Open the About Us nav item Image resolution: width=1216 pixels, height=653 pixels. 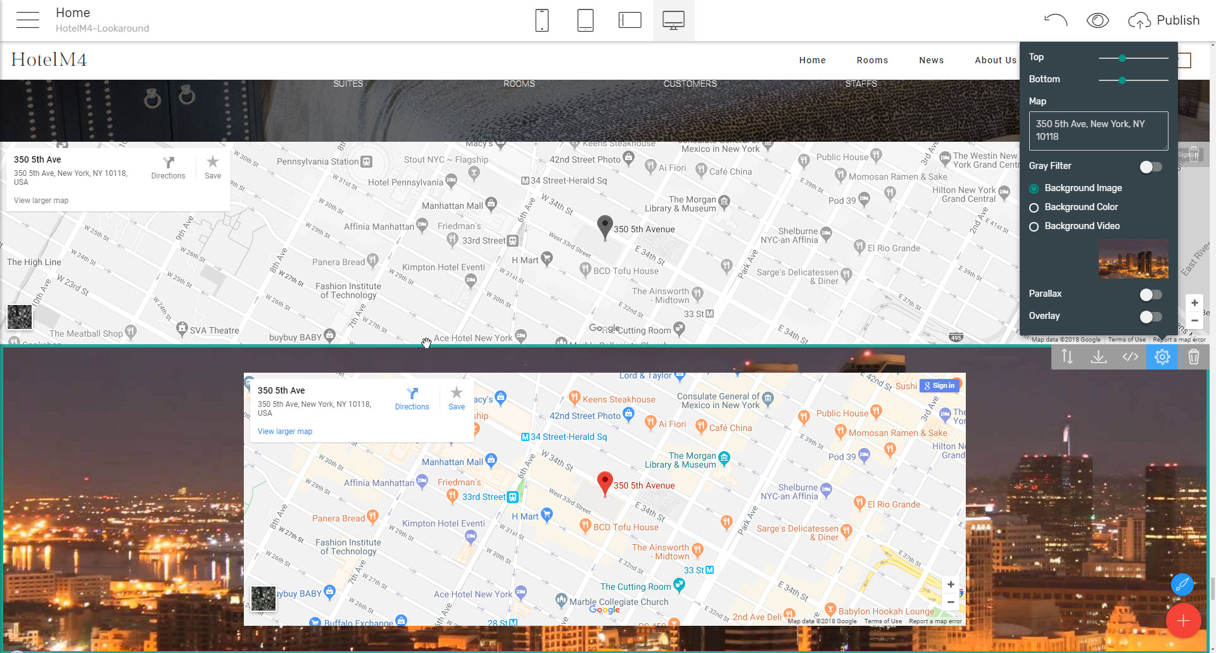coord(996,60)
